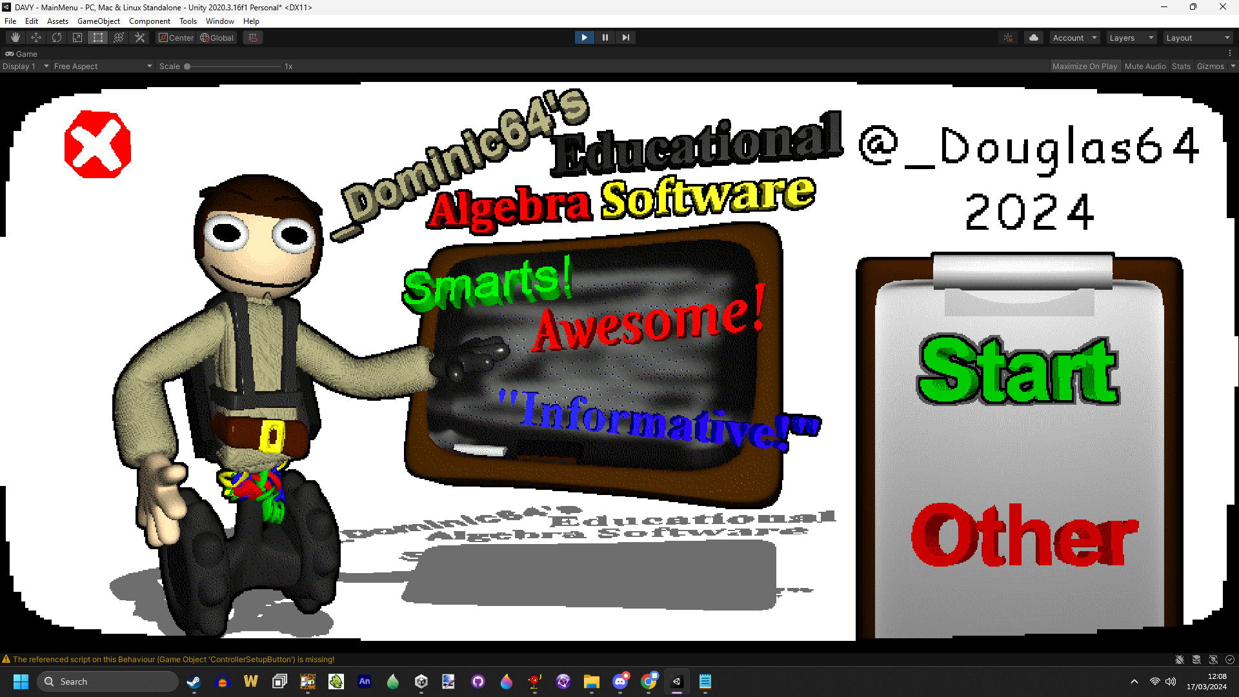Viewport: 1239px width, 697px height.
Task: Enable Mute Audio in the Game view
Action: pos(1145,66)
